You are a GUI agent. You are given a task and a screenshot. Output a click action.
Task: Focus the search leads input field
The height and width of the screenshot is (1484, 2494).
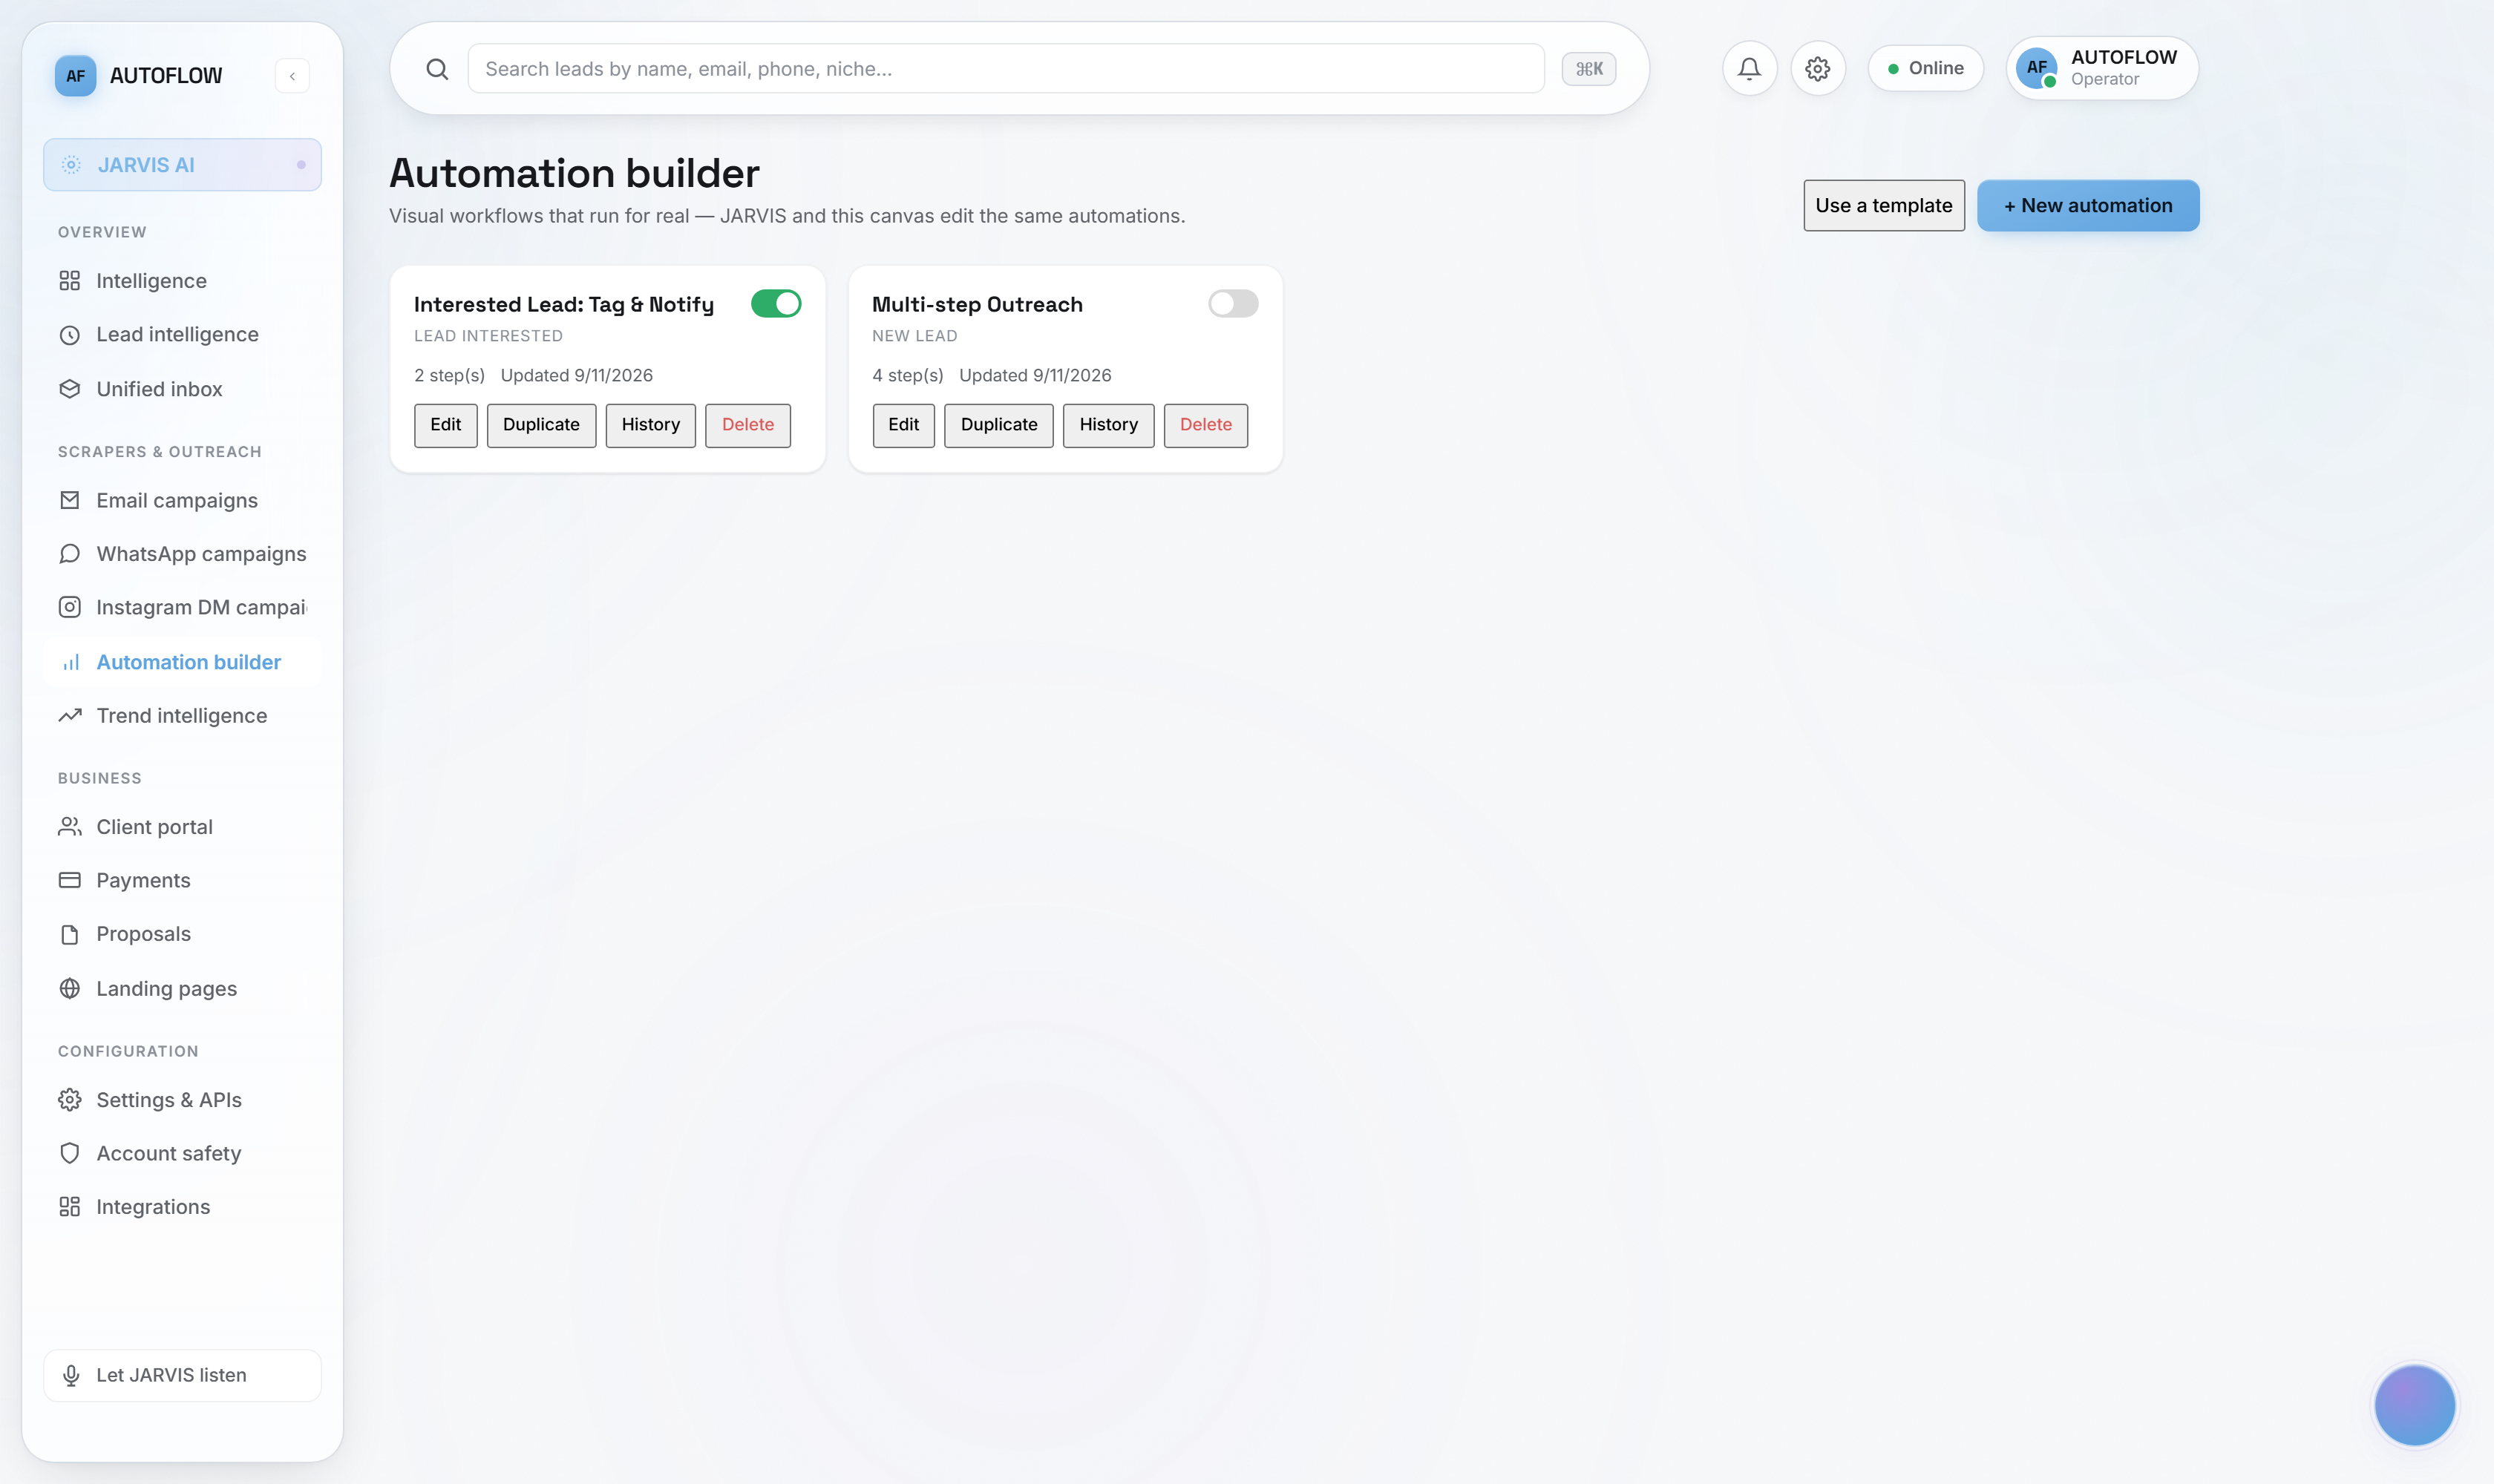(1006, 69)
